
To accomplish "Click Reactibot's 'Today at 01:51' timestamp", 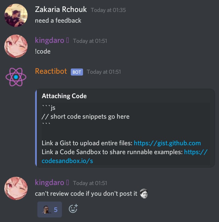I will [104, 72].
